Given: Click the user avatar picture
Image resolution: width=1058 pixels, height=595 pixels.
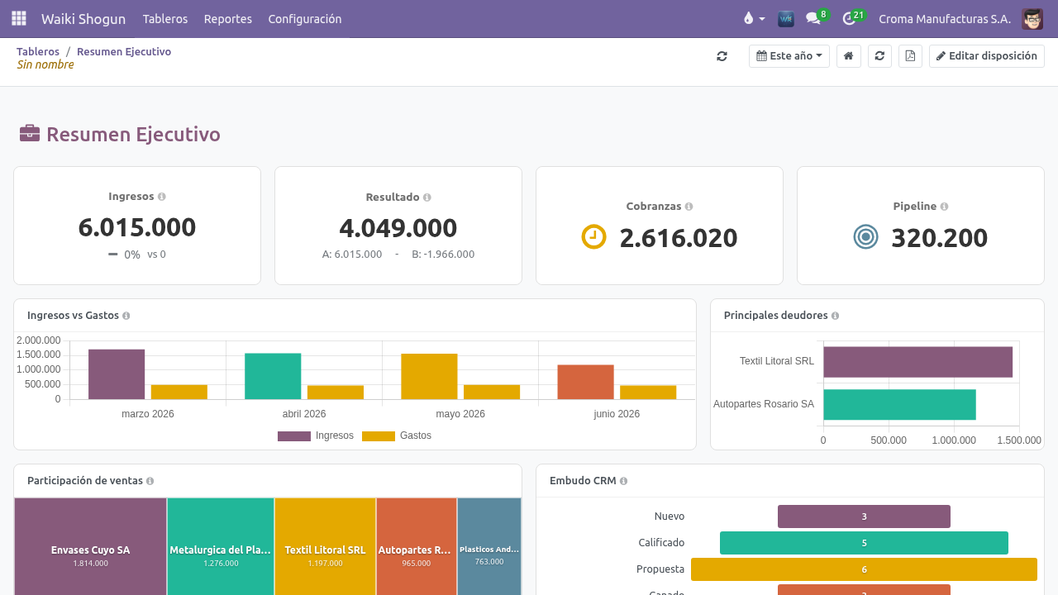Looking at the screenshot, I should (1032, 18).
